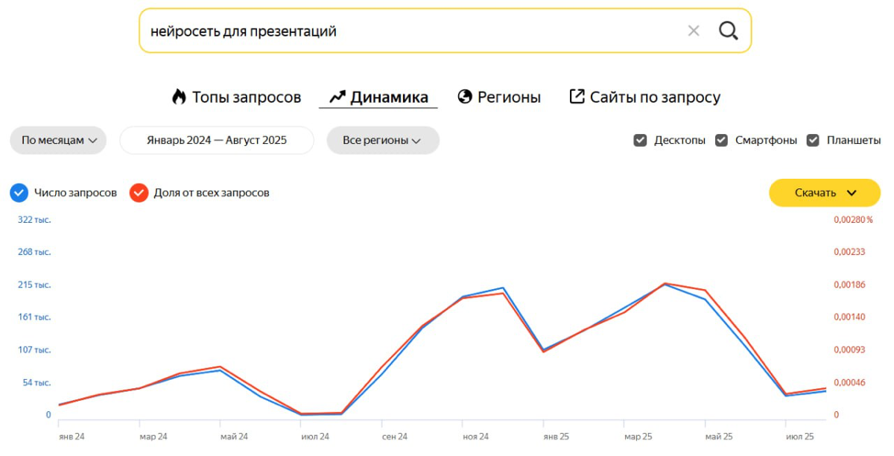This screenshot has width=894, height=456.
Task: Click the ноя 24 timeline label
Action: pos(475,437)
